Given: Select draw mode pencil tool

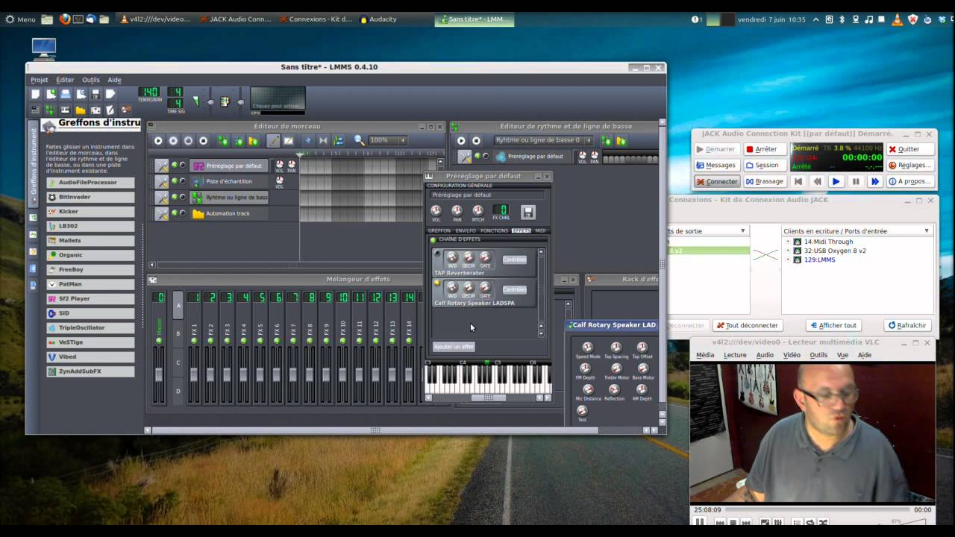Looking at the screenshot, I should click(273, 140).
